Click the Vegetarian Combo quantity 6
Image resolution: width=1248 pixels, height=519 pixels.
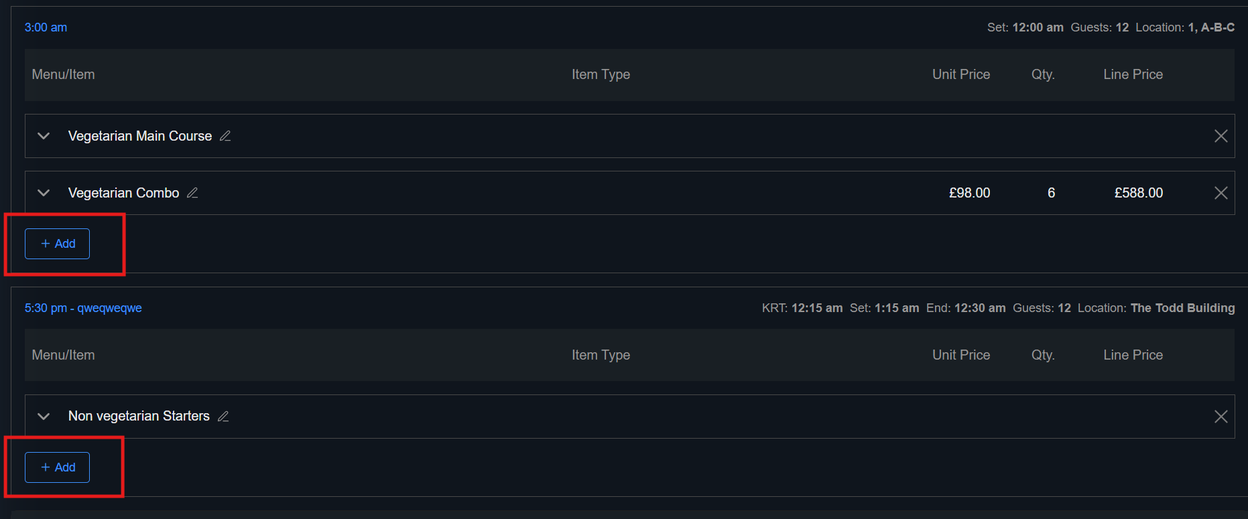pyautogui.click(x=1051, y=193)
